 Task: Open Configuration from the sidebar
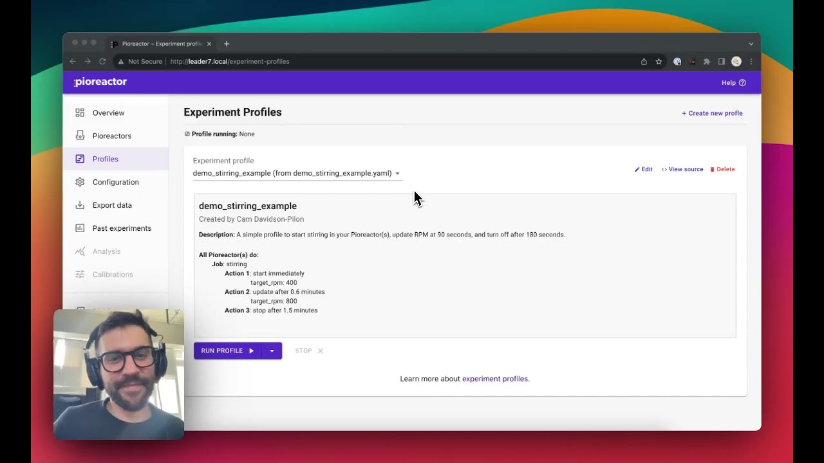[116, 182]
